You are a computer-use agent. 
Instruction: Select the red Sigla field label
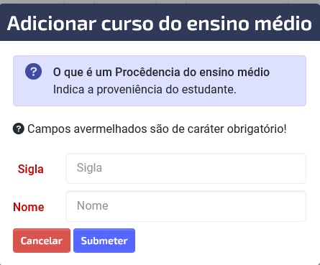click(x=31, y=169)
